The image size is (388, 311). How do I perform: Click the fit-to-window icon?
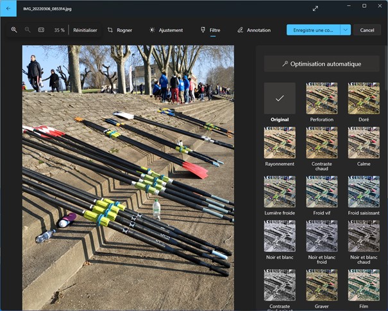click(x=41, y=30)
